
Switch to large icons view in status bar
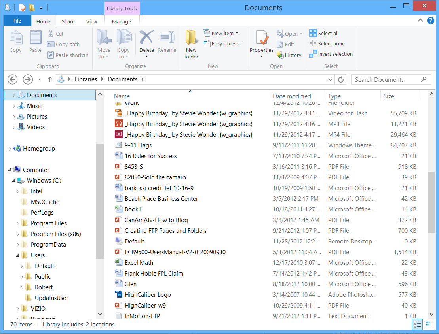(x=428, y=324)
